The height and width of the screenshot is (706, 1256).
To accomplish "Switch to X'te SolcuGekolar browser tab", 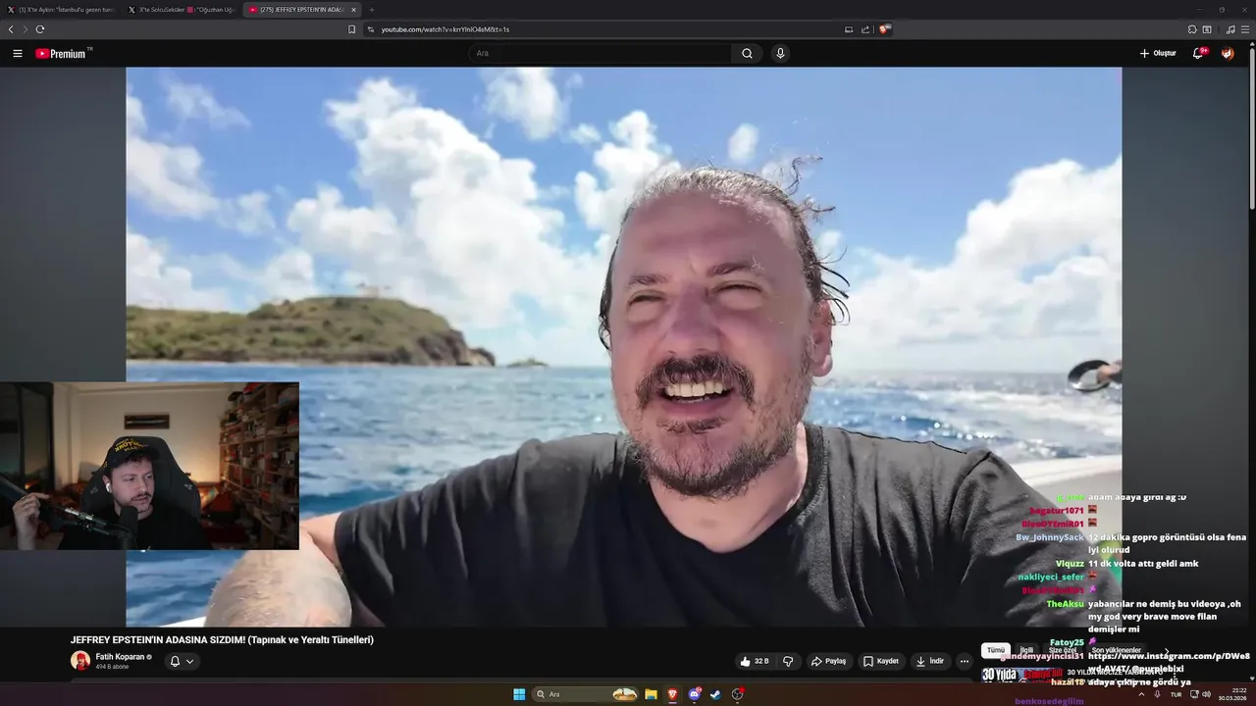I will (181, 10).
